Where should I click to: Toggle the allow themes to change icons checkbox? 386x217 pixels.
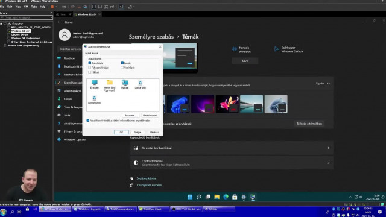(x=88, y=121)
